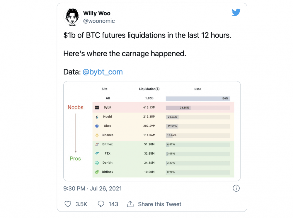The image size is (293, 218).
Task: Click Willy Woo's avatar picture
Action: click(72, 17)
